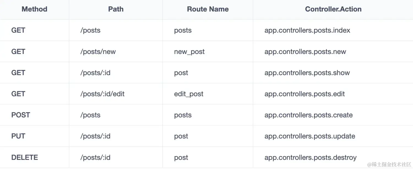Click the post route name in DELETE row

tap(181, 157)
